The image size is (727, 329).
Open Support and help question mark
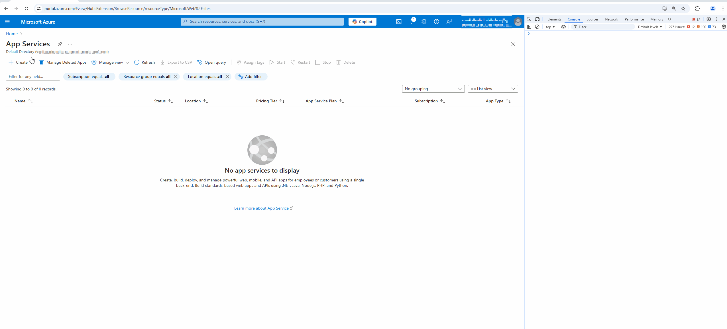(x=436, y=22)
